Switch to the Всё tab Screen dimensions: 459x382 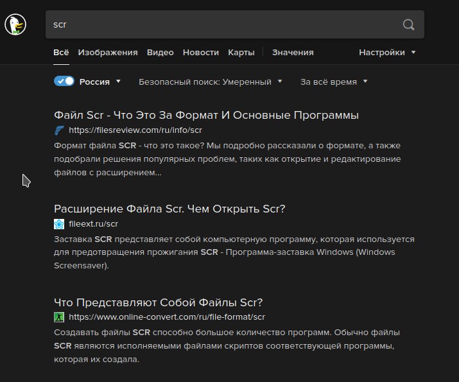(x=61, y=53)
